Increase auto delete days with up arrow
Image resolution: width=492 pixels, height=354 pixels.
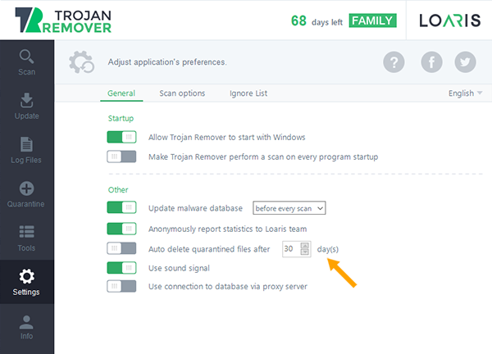[x=304, y=246]
